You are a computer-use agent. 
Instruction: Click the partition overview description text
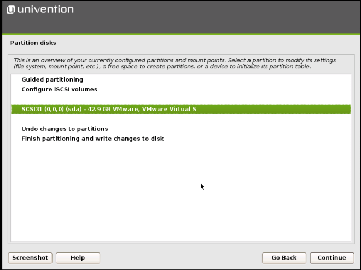[x=174, y=64]
